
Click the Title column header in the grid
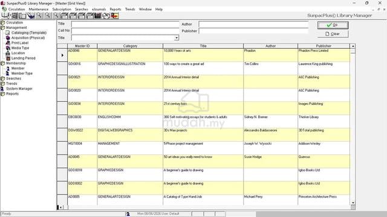203,46
